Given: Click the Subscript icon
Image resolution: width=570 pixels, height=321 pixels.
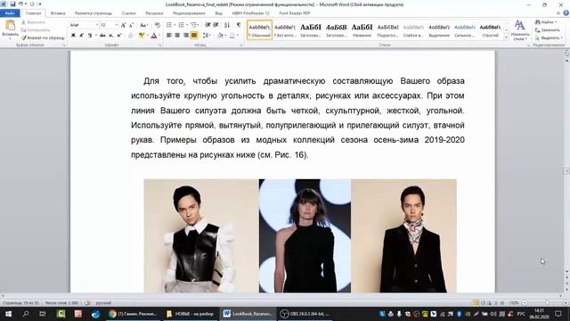Looking at the screenshot, I should tap(110, 36).
